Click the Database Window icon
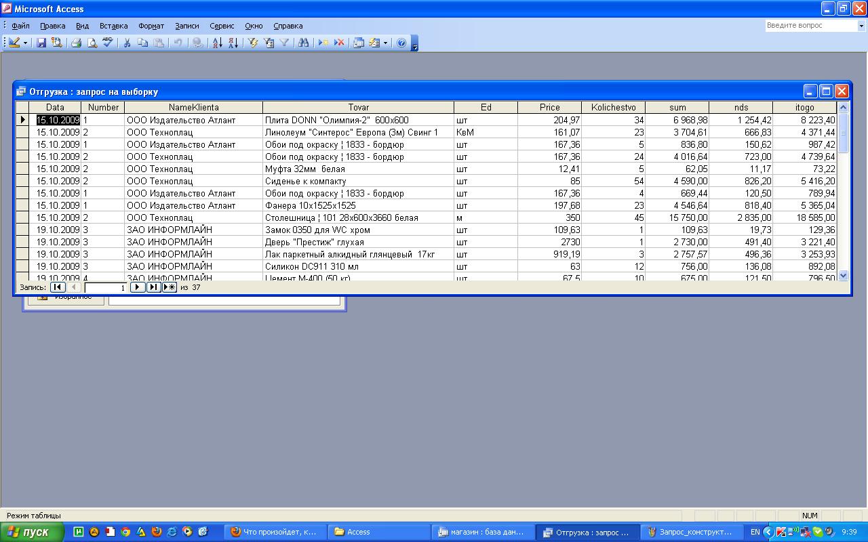 (x=359, y=42)
